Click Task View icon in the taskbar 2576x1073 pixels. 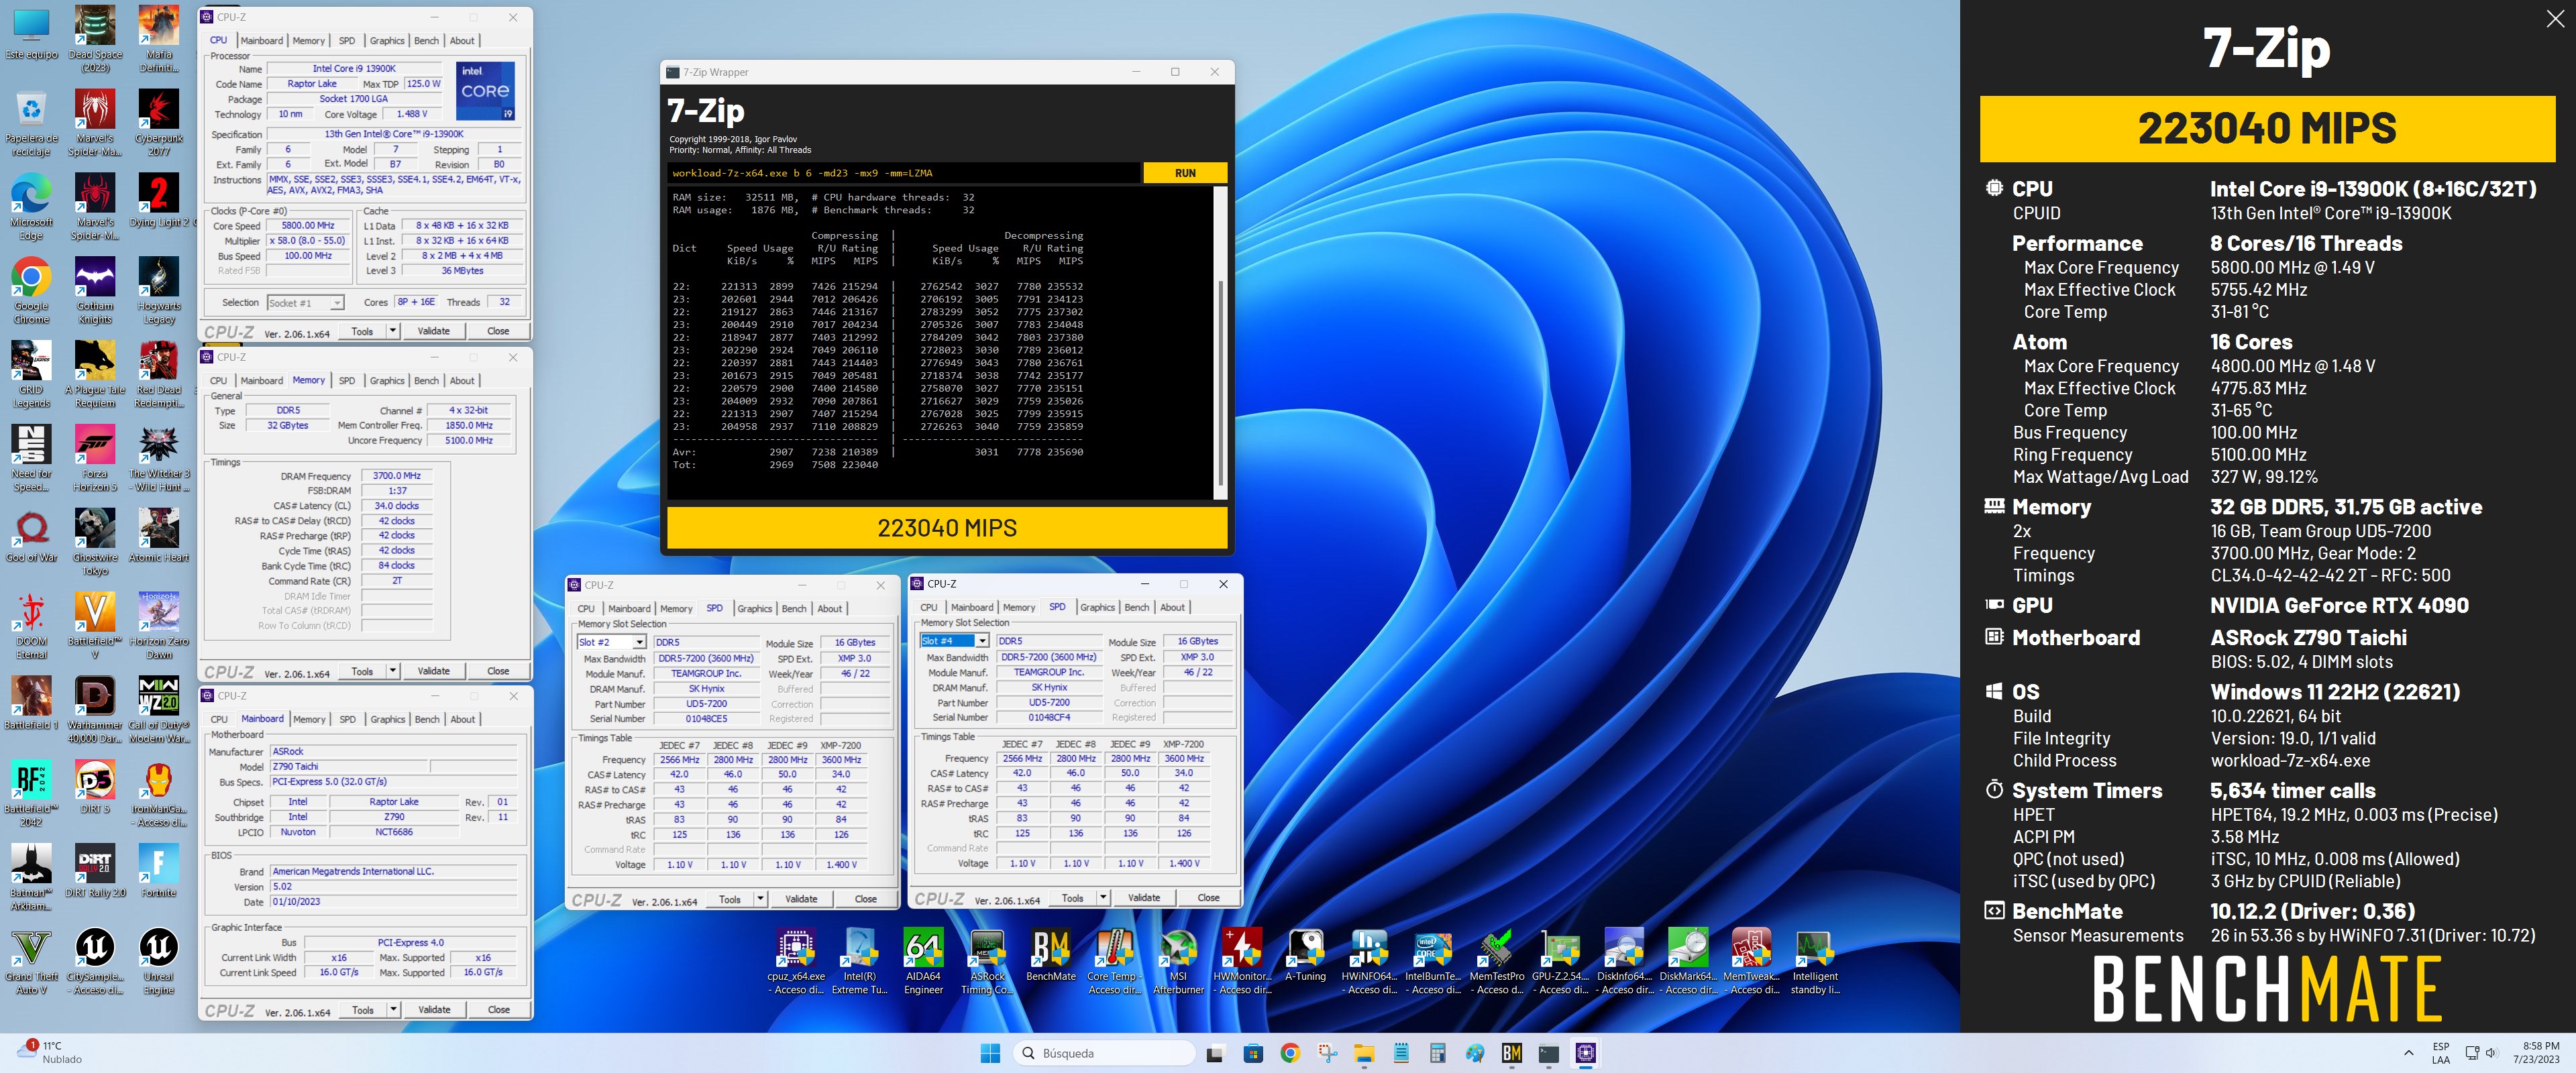point(1215,1053)
